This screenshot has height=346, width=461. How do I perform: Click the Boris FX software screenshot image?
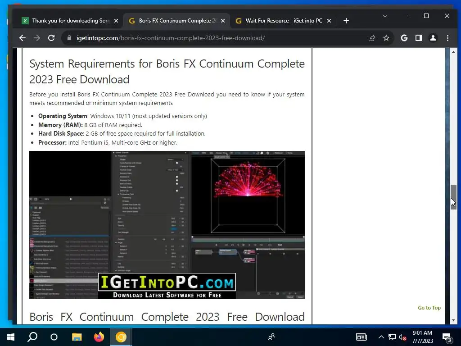[x=167, y=225]
